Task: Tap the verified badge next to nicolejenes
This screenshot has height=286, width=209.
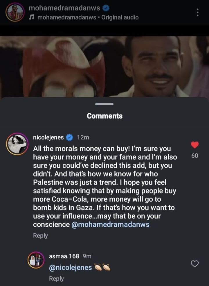Action: [70, 137]
